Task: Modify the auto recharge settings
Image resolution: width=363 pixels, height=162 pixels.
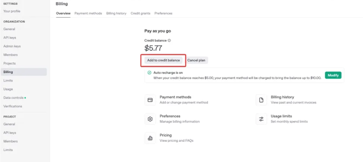Action: point(333,75)
